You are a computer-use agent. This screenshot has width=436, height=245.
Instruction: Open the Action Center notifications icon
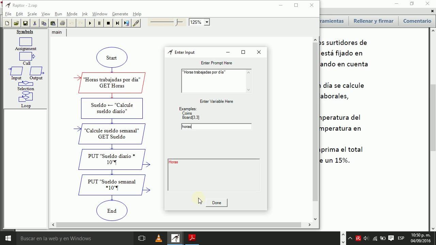coord(391,238)
